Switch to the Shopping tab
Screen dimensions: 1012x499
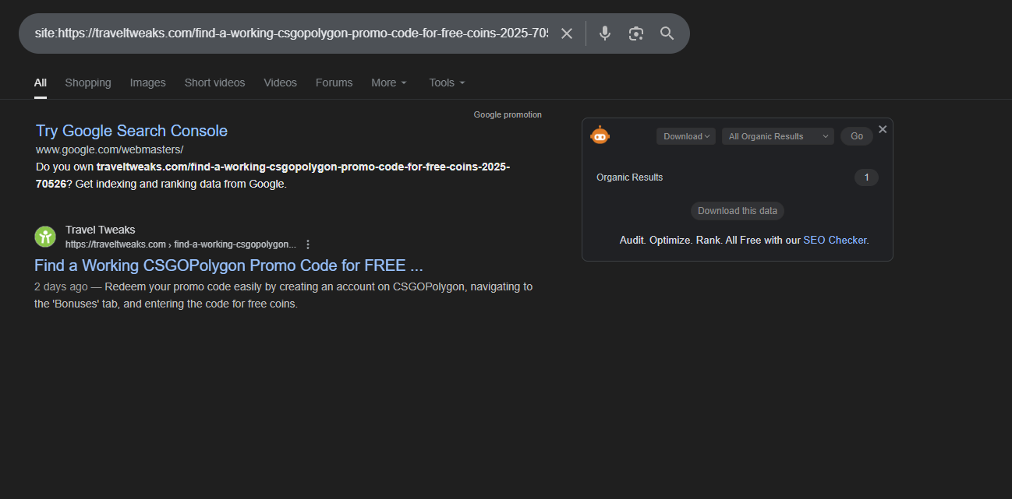coord(88,83)
